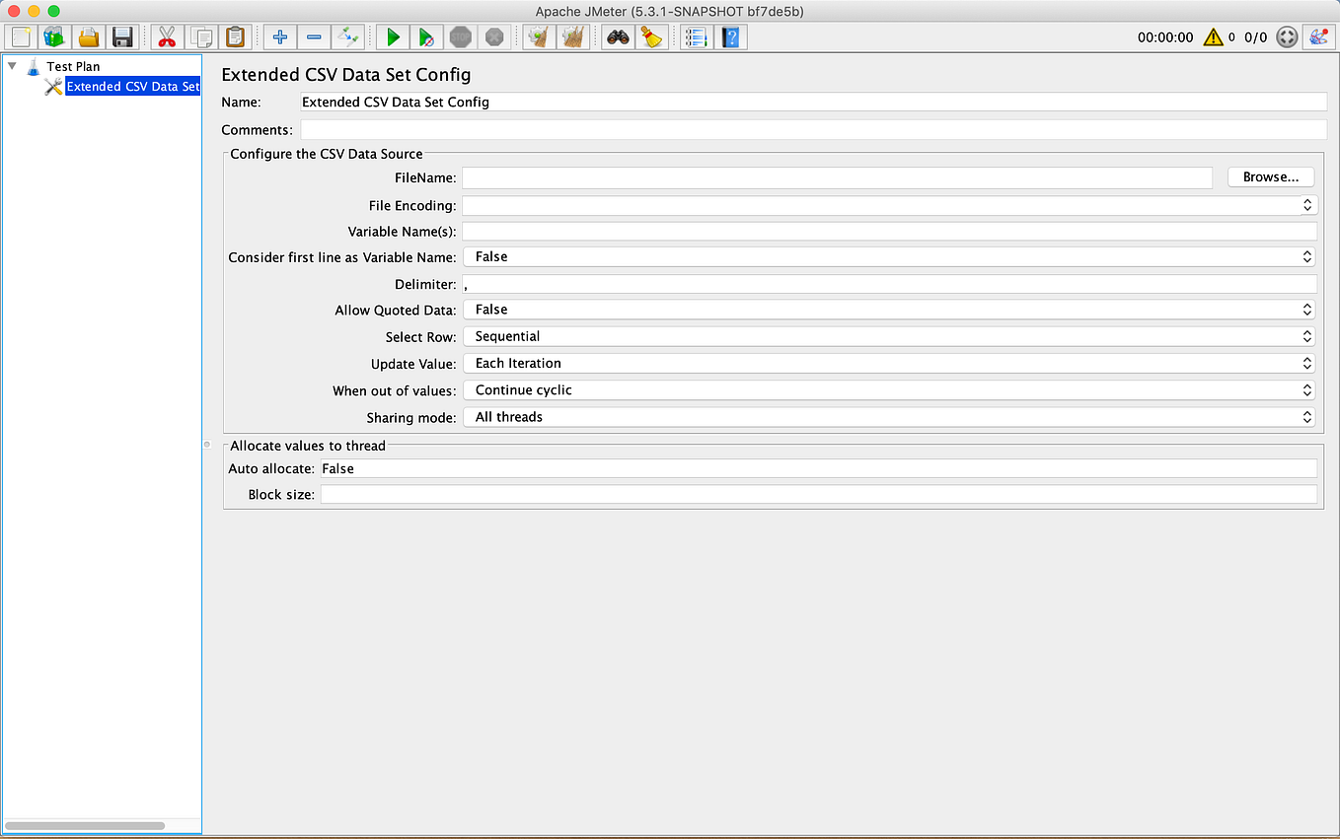Image resolution: width=1340 pixels, height=839 pixels.
Task: Collapse the Test Plan tree node
Action: pyautogui.click(x=12, y=65)
